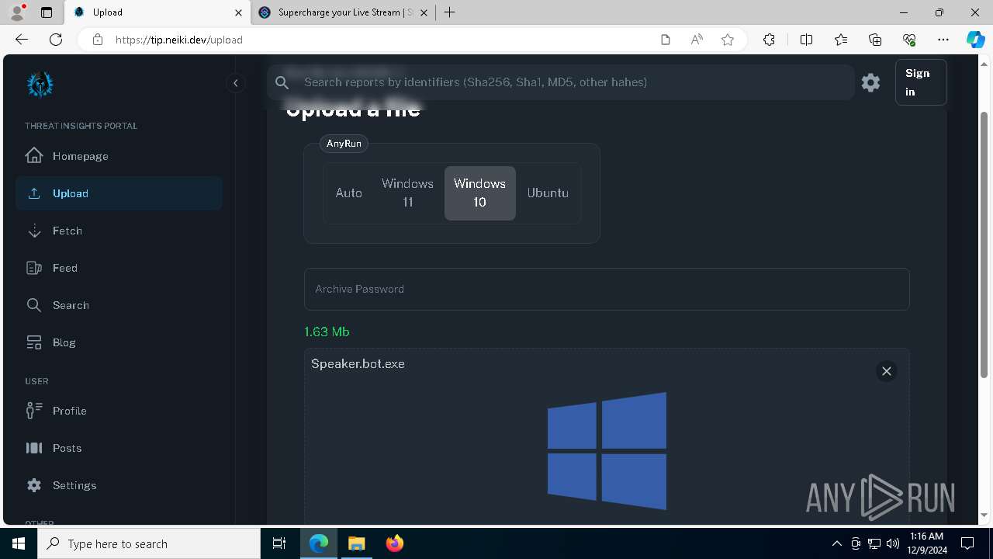Open Task View on the taskbar
Image resolution: width=993 pixels, height=559 pixels.
(279, 543)
